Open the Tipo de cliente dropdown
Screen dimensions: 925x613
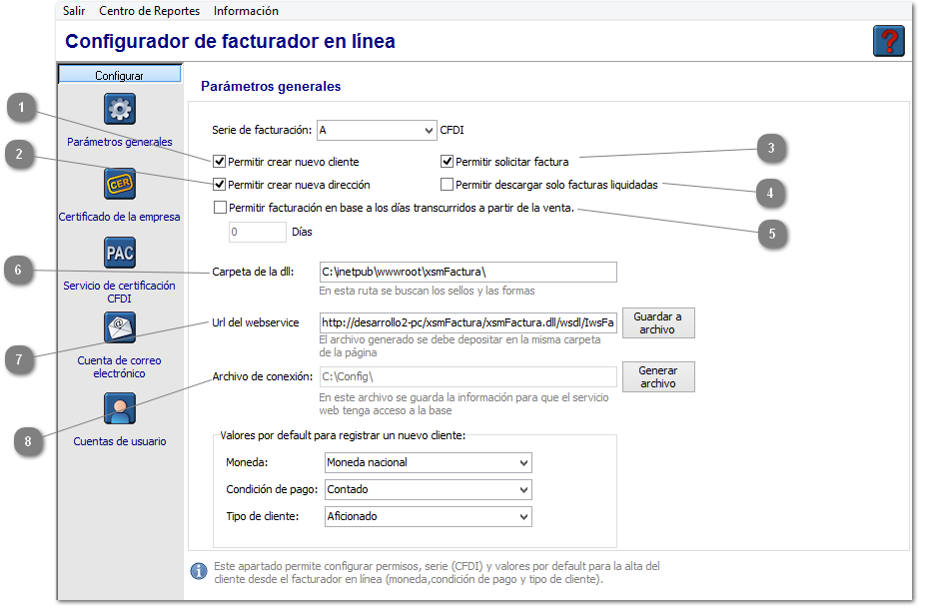(x=429, y=517)
